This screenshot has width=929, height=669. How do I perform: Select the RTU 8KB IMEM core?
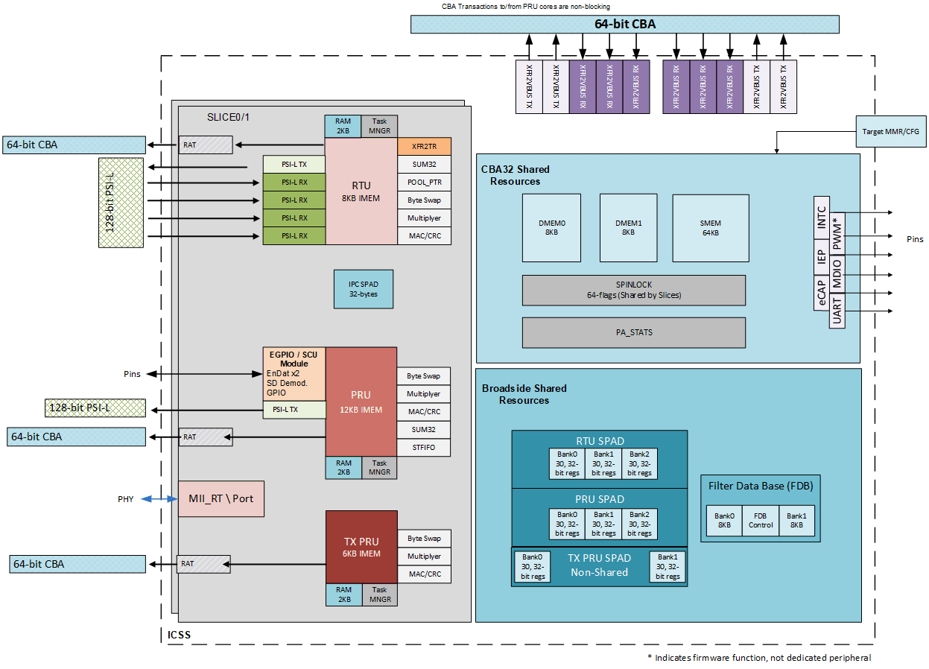[361, 191]
